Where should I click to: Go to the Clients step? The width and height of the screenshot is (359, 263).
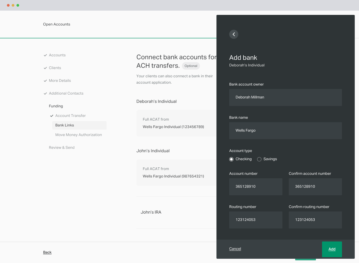55,68
